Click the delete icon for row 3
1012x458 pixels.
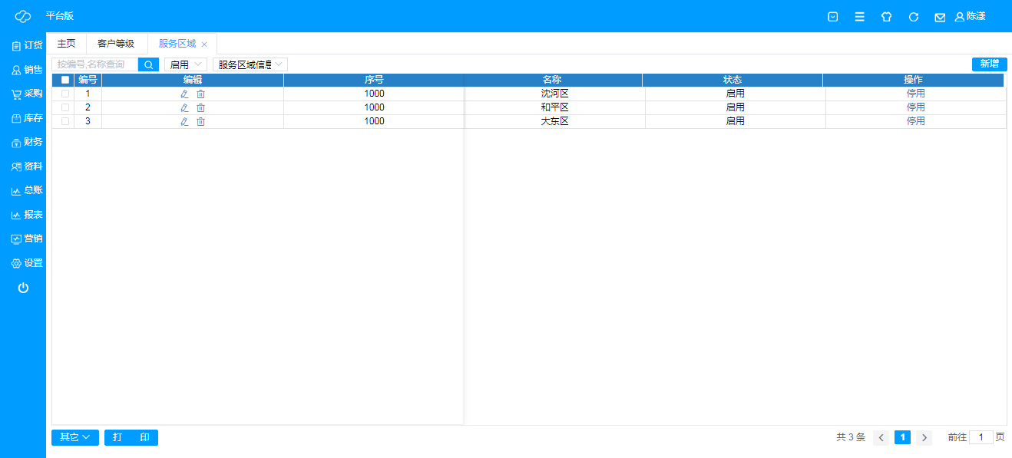pos(201,121)
